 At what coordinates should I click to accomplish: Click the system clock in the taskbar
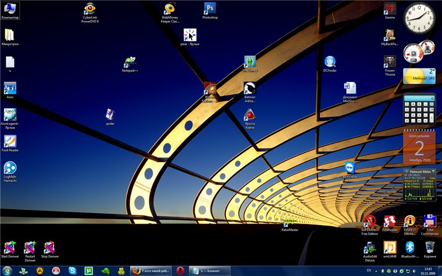pos(429,270)
